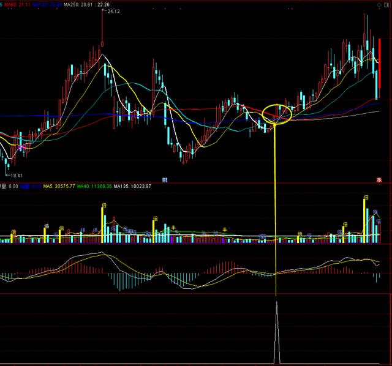The image size is (392, 366).
Task: Click the diamond icon at chart top-right
Action: click(x=380, y=5)
